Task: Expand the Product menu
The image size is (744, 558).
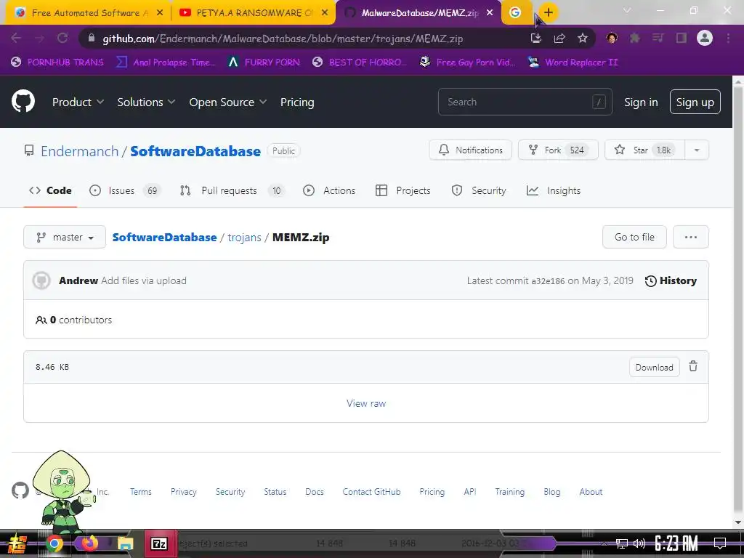Action: click(x=78, y=102)
